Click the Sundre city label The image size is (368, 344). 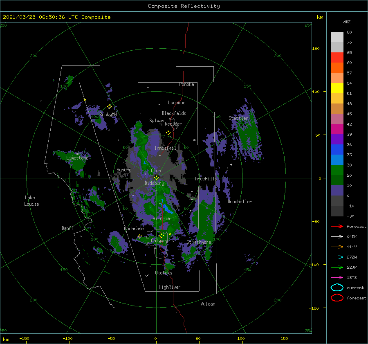(124, 169)
